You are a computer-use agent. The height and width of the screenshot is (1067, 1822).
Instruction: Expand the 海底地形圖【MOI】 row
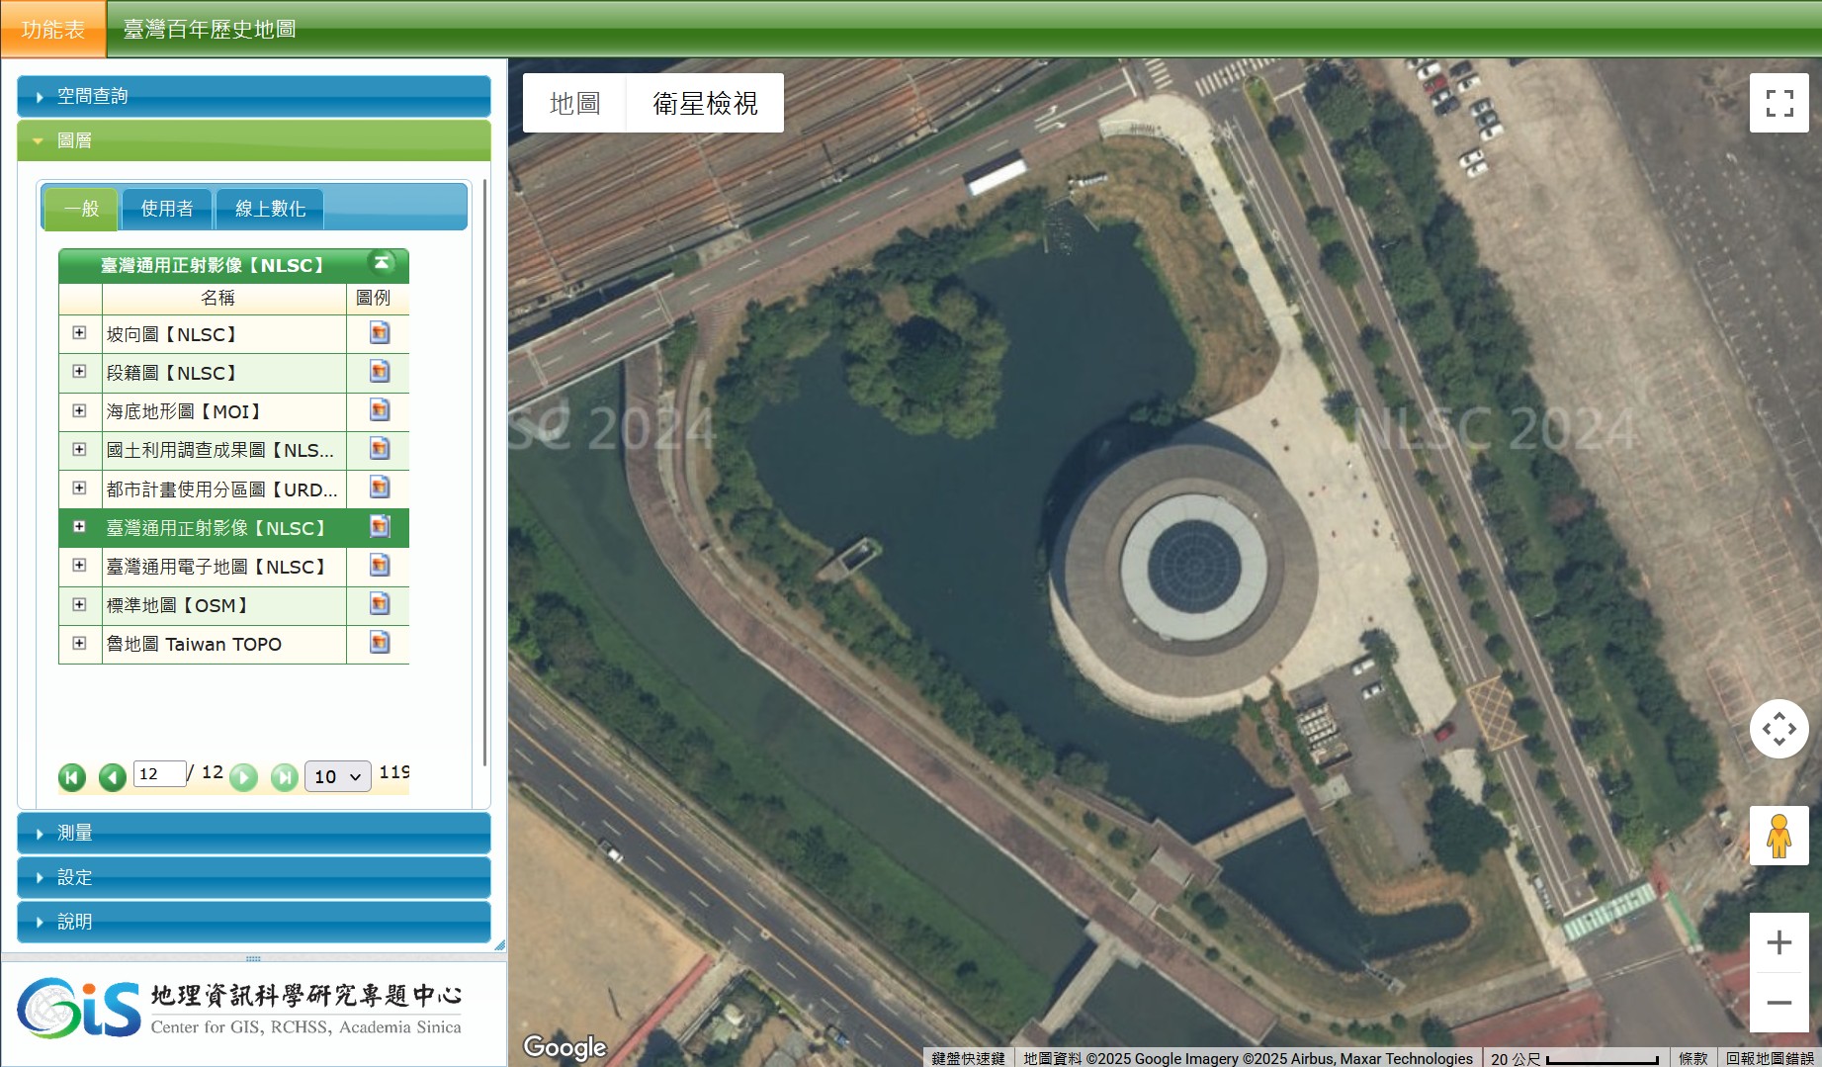coord(80,410)
